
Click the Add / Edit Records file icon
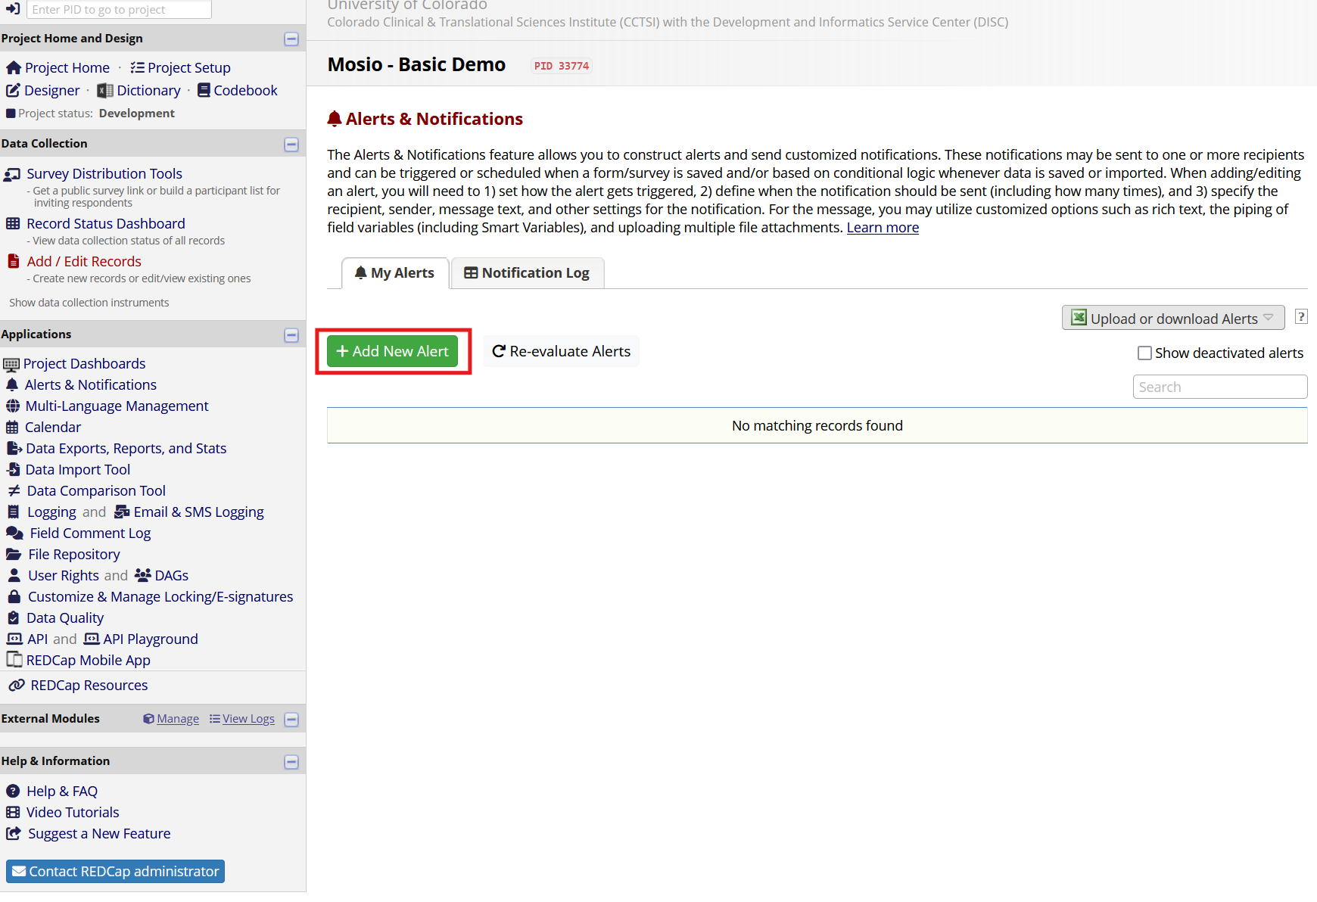(13, 261)
